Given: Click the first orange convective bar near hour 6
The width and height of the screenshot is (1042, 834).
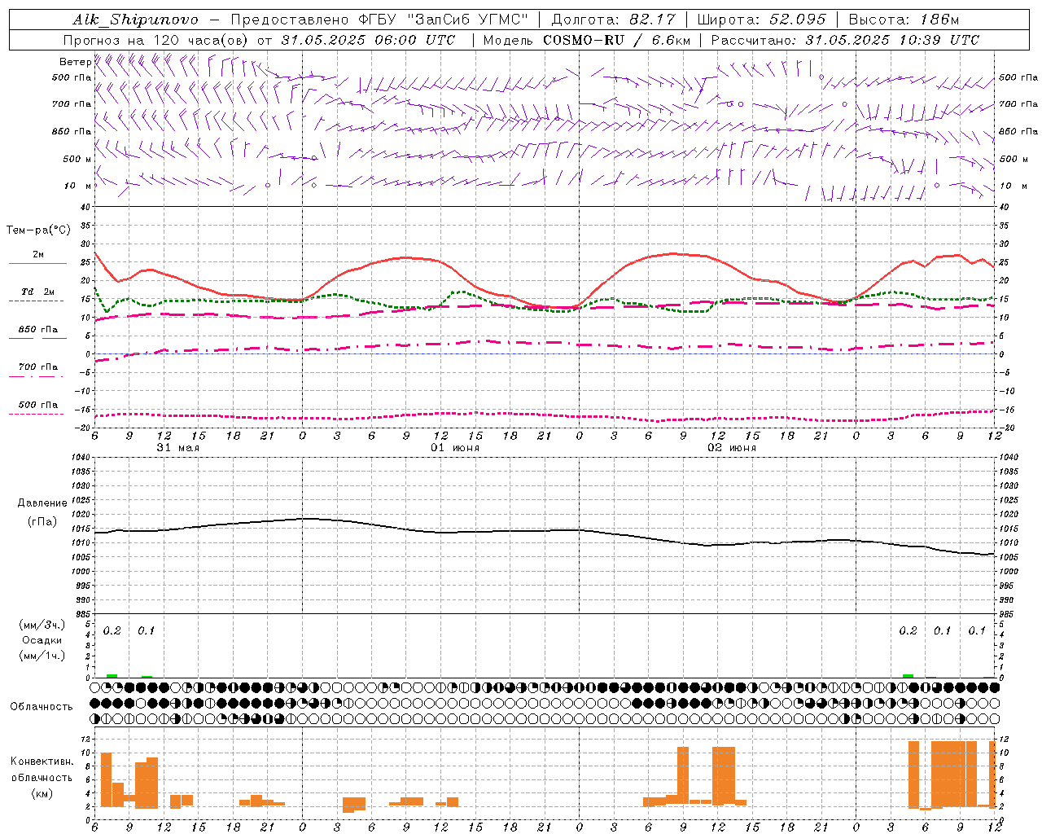Looking at the screenshot, I should click(106, 779).
